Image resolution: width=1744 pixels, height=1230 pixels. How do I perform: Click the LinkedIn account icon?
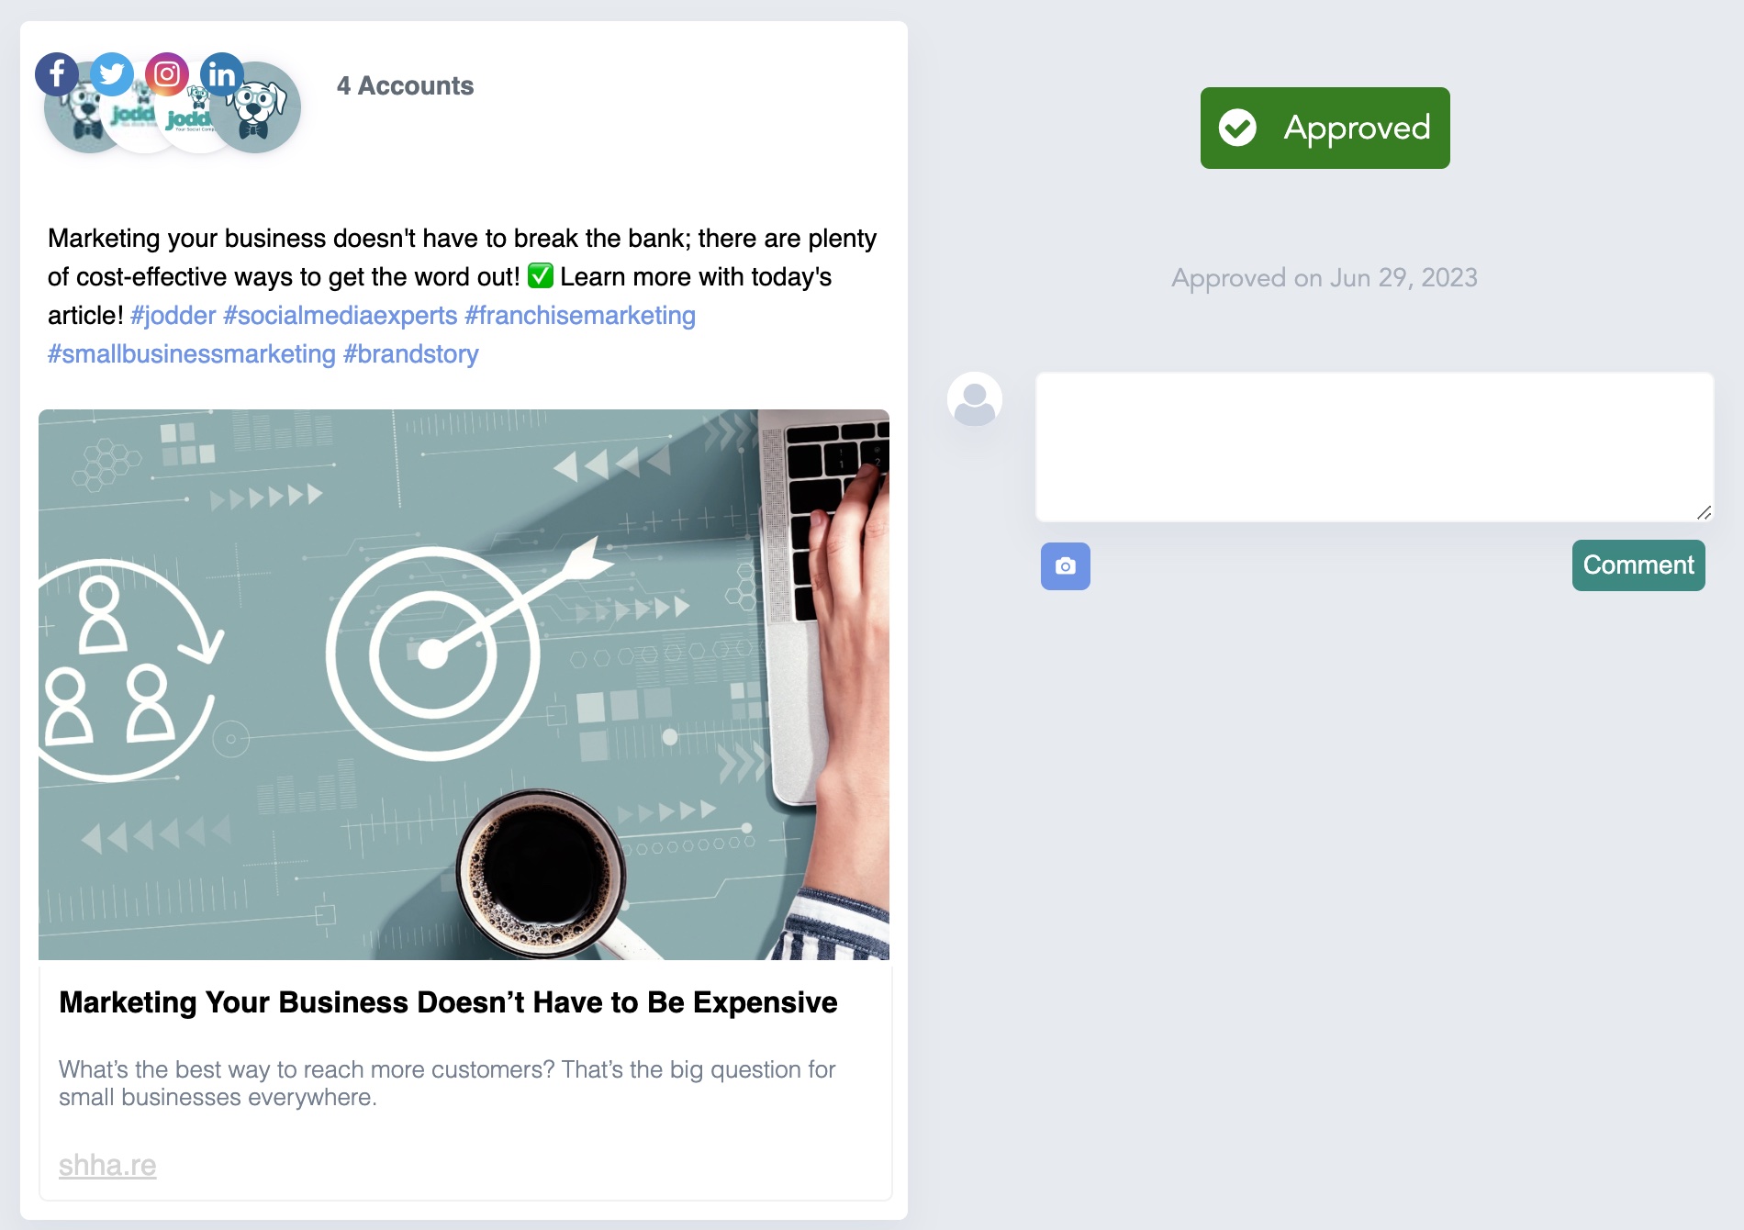pos(222,74)
